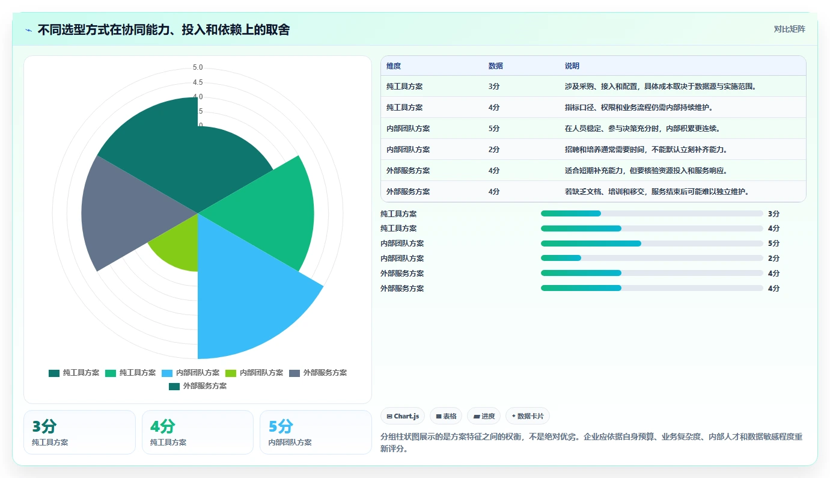Click the 数据卡片 tag
Image resolution: width=830 pixels, height=478 pixels.
(x=527, y=416)
